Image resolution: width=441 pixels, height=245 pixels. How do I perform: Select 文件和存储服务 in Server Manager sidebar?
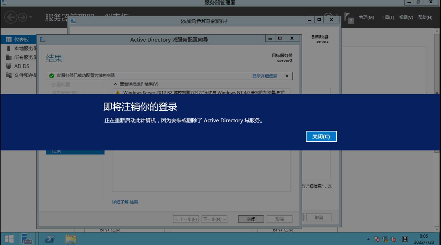tap(18, 75)
